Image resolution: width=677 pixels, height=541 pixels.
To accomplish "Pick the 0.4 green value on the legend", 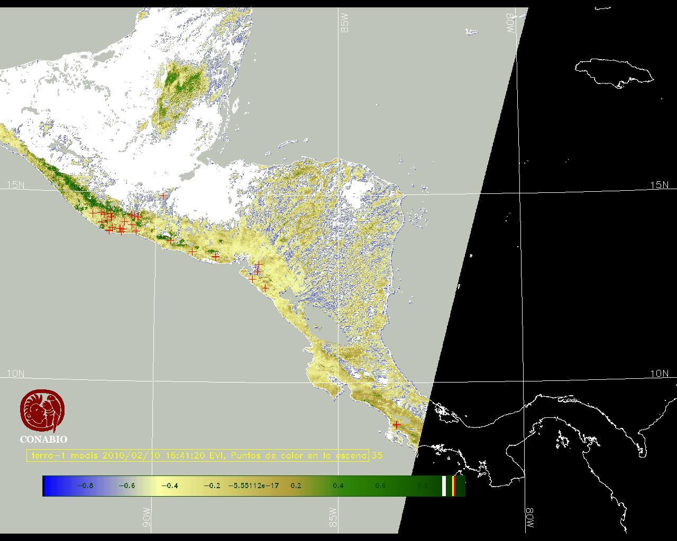I will pos(338,486).
